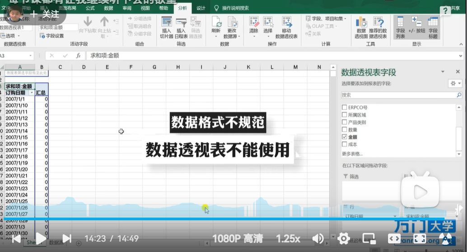Check the 成本 field
468x252 pixels.
click(344, 144)
